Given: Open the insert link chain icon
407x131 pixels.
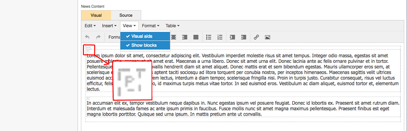Looking at the screenshot, I should 256,37.
